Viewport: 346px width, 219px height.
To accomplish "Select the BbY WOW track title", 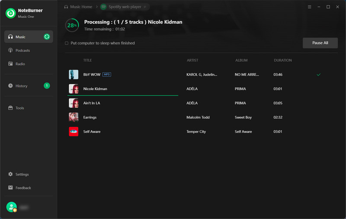I will (x=92, y=74).
